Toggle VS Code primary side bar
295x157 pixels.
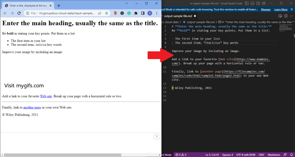[x=247, y=3]
